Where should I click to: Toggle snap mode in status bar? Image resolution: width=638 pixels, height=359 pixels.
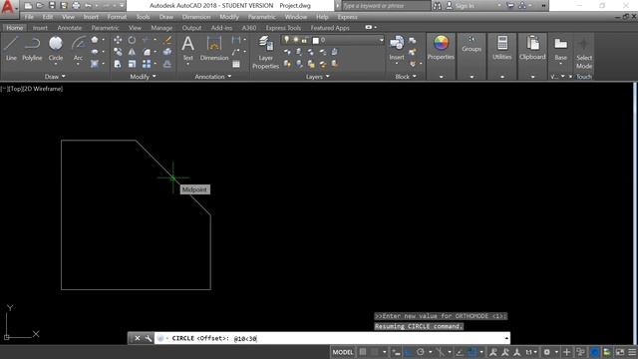375,352
